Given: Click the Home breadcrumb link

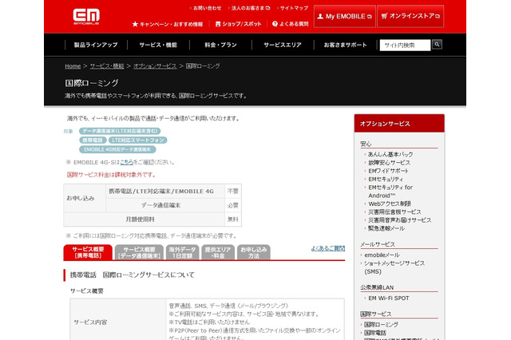Looking at the screenshot, I should pyautogui.click(x=73, y=66).
